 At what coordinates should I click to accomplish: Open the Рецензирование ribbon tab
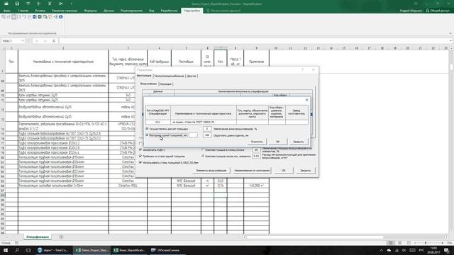[131, 11]
